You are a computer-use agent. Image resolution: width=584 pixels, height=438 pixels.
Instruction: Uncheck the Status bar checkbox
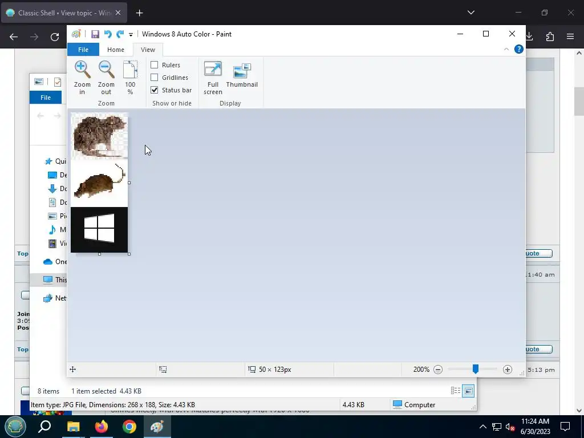pos(154,90)
